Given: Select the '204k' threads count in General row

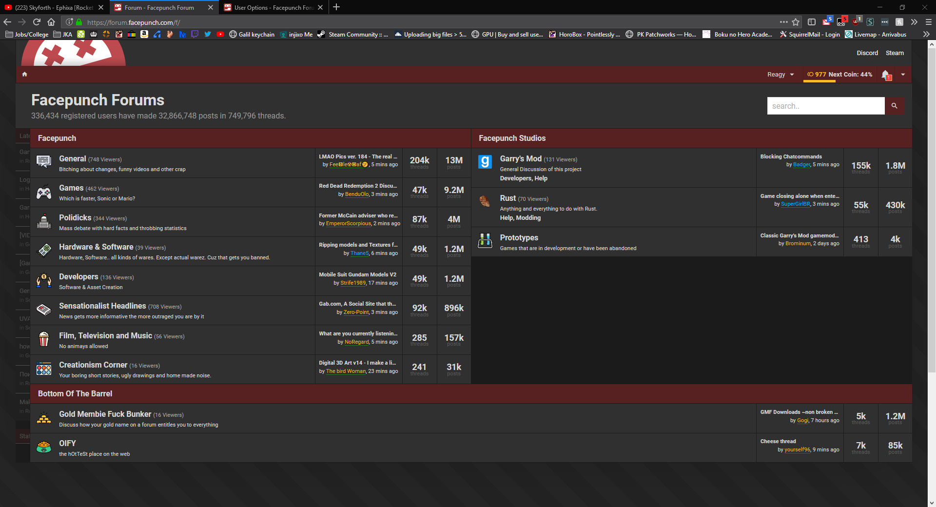Looking at the screenshot, I should [419, 160].
